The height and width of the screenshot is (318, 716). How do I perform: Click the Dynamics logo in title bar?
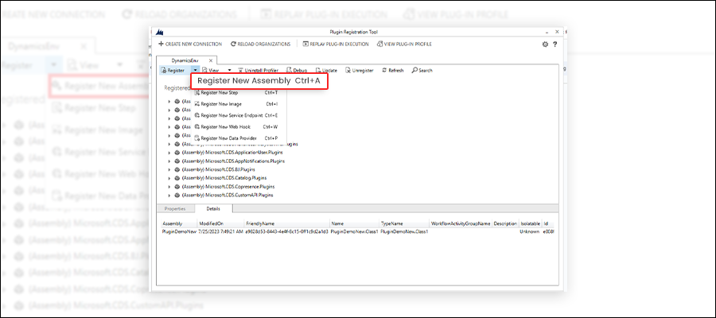[x=160, y=32]
